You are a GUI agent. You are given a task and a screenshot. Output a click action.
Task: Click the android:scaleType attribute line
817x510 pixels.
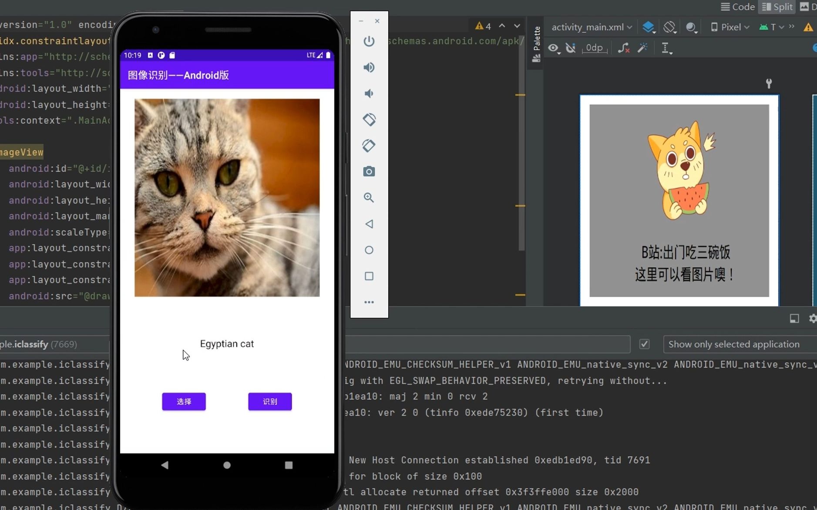pyautogui.click(x=59, y=232)
